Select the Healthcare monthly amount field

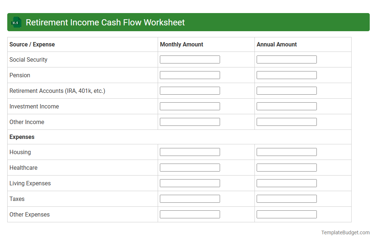(190, 167)
